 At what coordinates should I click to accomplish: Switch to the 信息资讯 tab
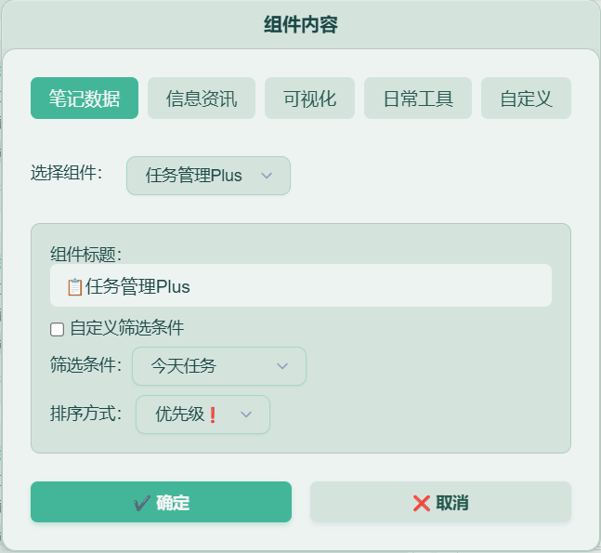coord(202,99)
